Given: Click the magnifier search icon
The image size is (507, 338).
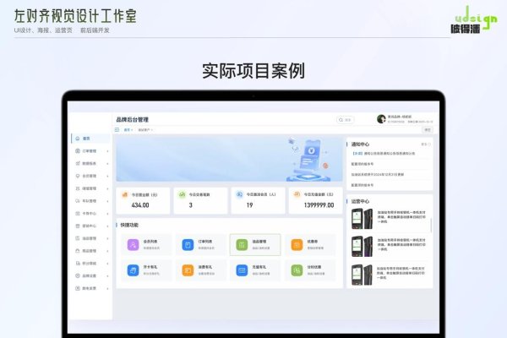Looking at the screenshot, I should tap(341, 120).
